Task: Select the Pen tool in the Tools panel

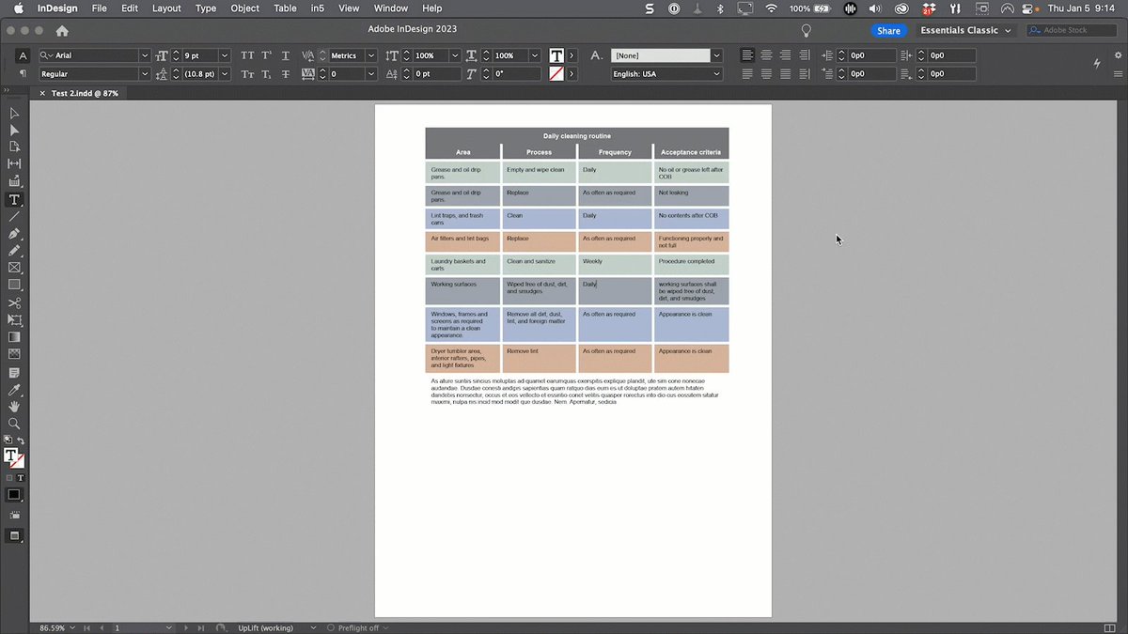Action: point(14,233)
